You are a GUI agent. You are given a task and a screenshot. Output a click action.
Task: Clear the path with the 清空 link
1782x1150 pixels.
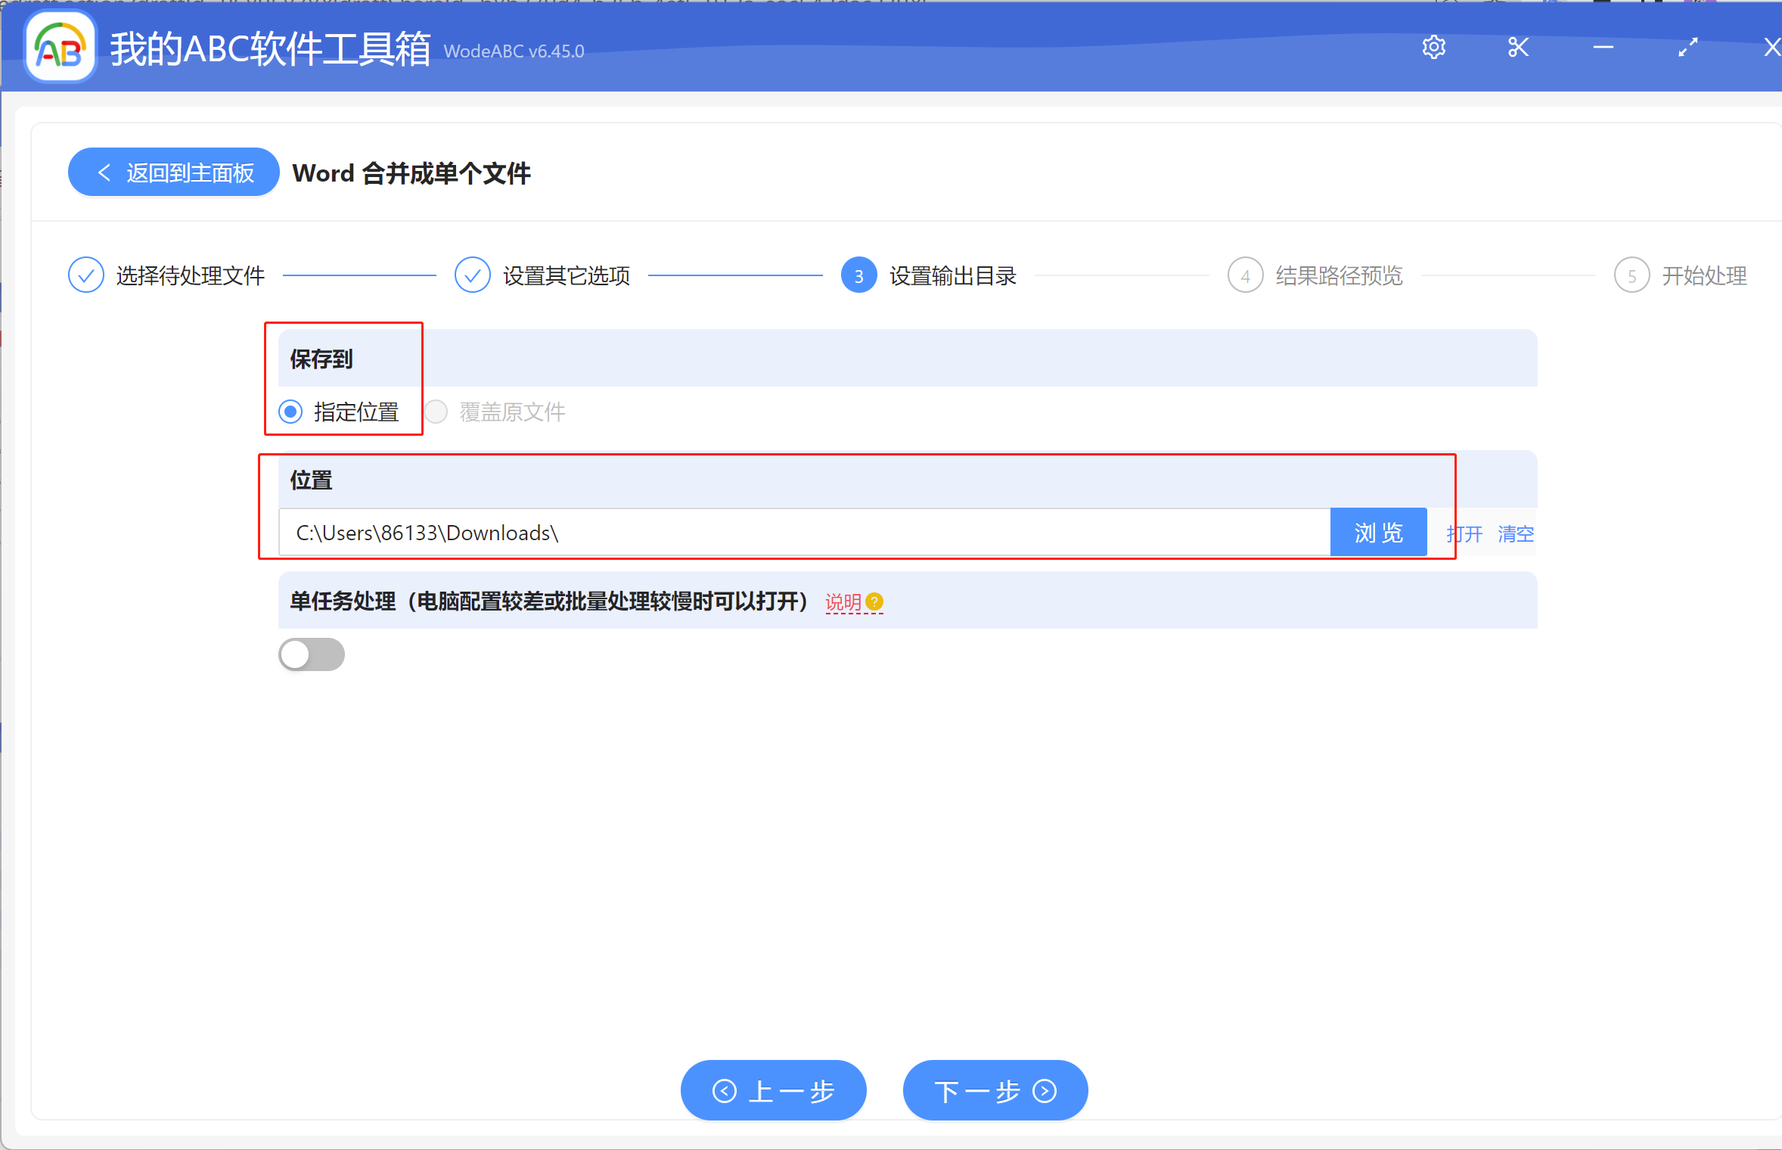coord(1515,533)
